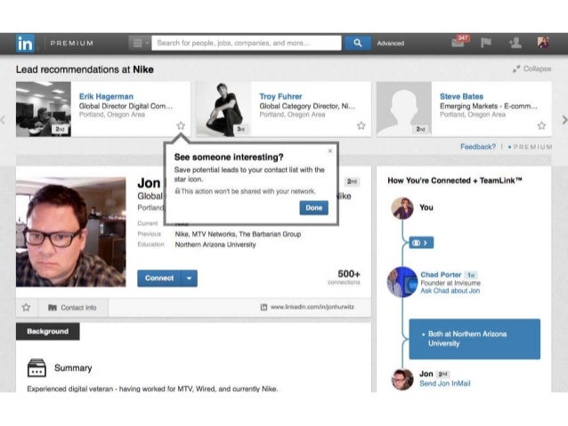Image resolution: width=568 pixels, height=426 pixels.
Task: Click the Connect button
Action: [159, 278]
